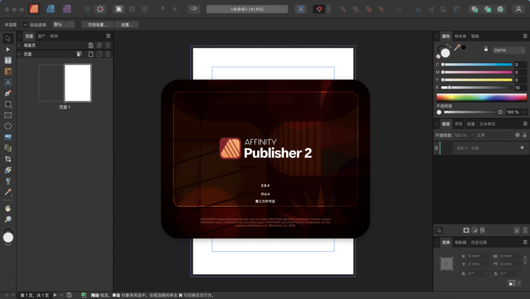Open the 段落 tab
The image size is (530, 299).
point(471,124)
